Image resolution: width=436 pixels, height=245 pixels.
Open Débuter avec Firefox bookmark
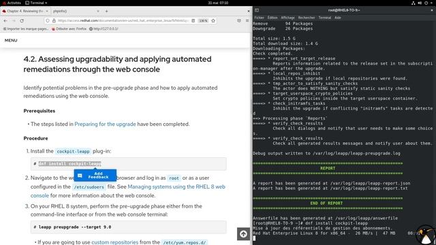(x=69, y=29)
